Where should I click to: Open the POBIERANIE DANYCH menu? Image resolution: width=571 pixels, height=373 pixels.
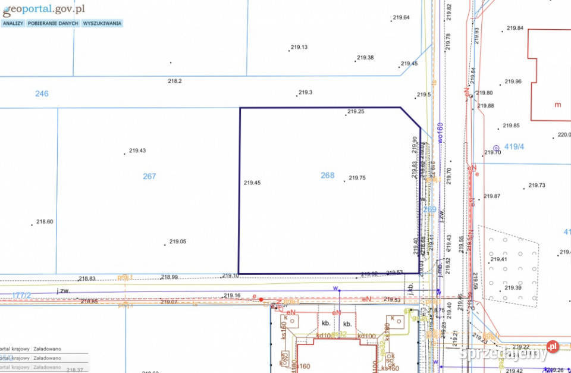coord(53,23)
